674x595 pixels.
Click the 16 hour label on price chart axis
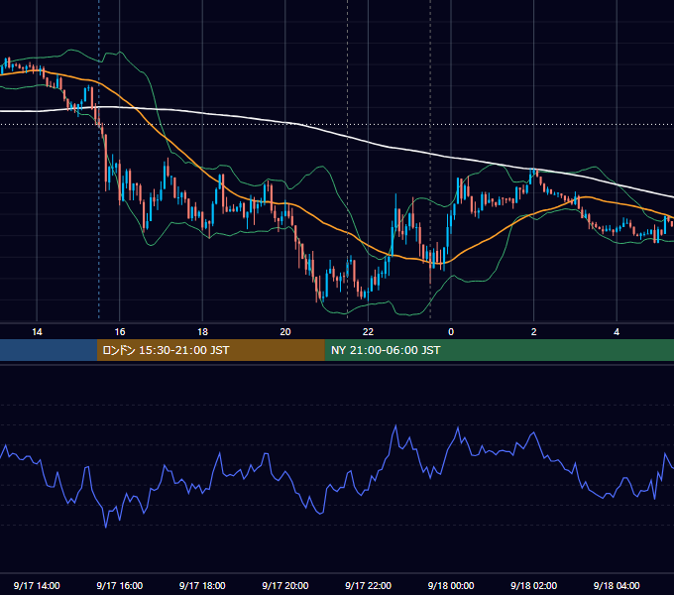(x=120, y=332)
